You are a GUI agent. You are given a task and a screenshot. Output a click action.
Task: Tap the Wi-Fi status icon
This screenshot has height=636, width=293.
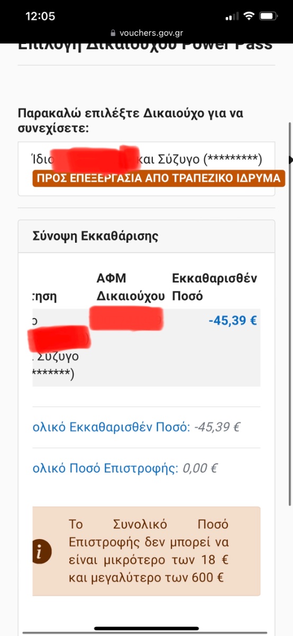248,16
